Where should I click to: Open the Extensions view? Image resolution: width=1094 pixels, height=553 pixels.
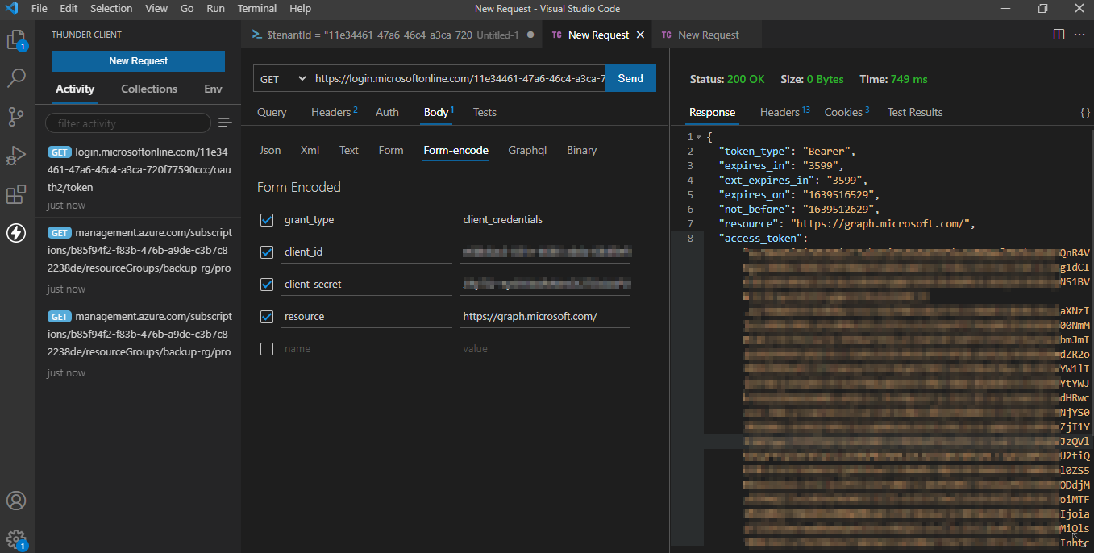point(16,194)
